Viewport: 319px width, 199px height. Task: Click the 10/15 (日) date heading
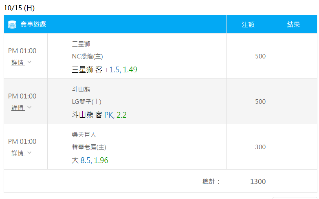[19, 8]
